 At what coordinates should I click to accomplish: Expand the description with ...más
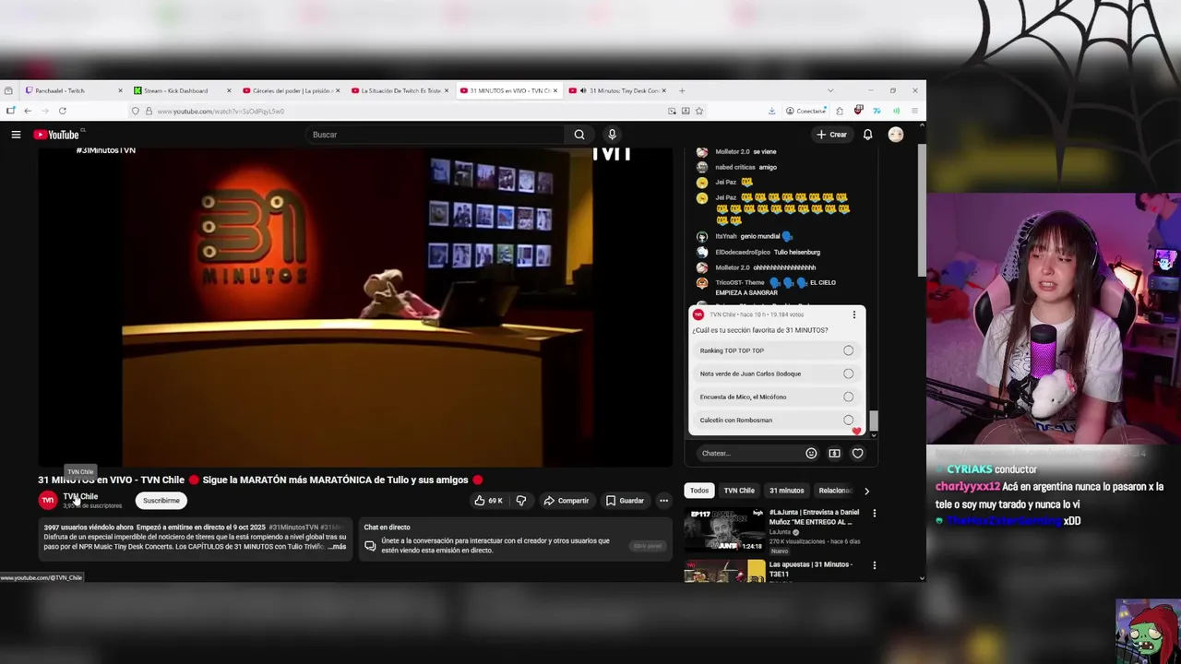tap(338, 547)
